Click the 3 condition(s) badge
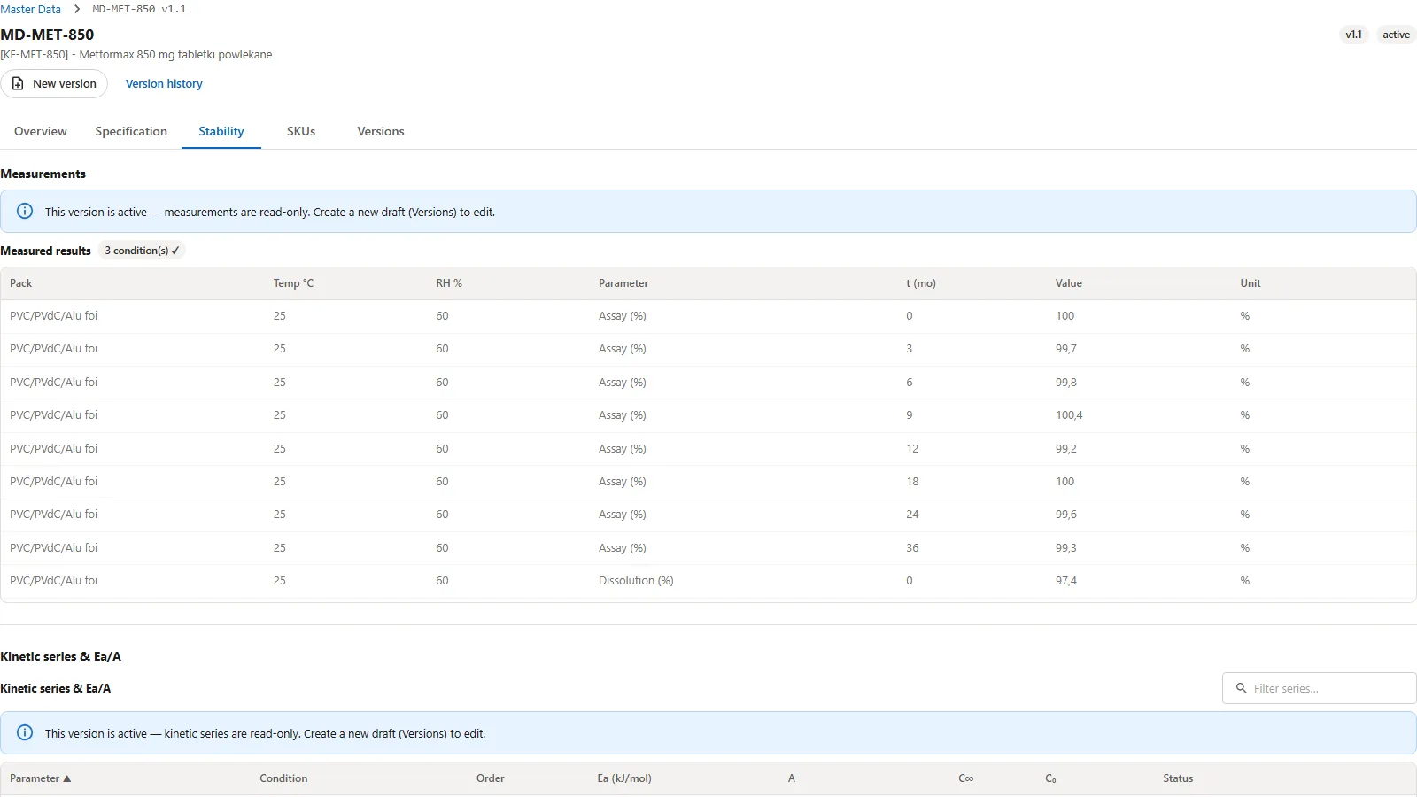This screenshot has height=797, width=1417. tap(142, 251)
